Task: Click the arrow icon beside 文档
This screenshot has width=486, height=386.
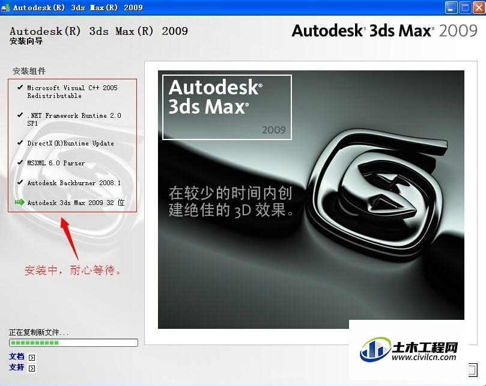Action: point(32,358)
